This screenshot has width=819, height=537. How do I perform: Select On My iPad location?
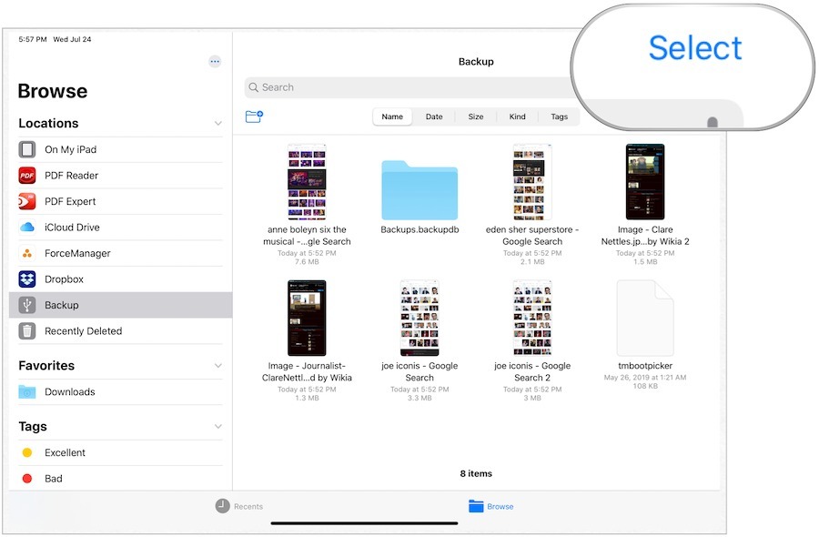(70, 149)
